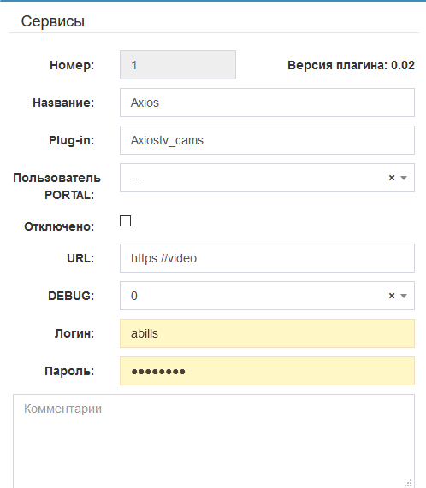
Task: Click the Версия плагина: 0.02 text
Action: (x=351, y=65)
